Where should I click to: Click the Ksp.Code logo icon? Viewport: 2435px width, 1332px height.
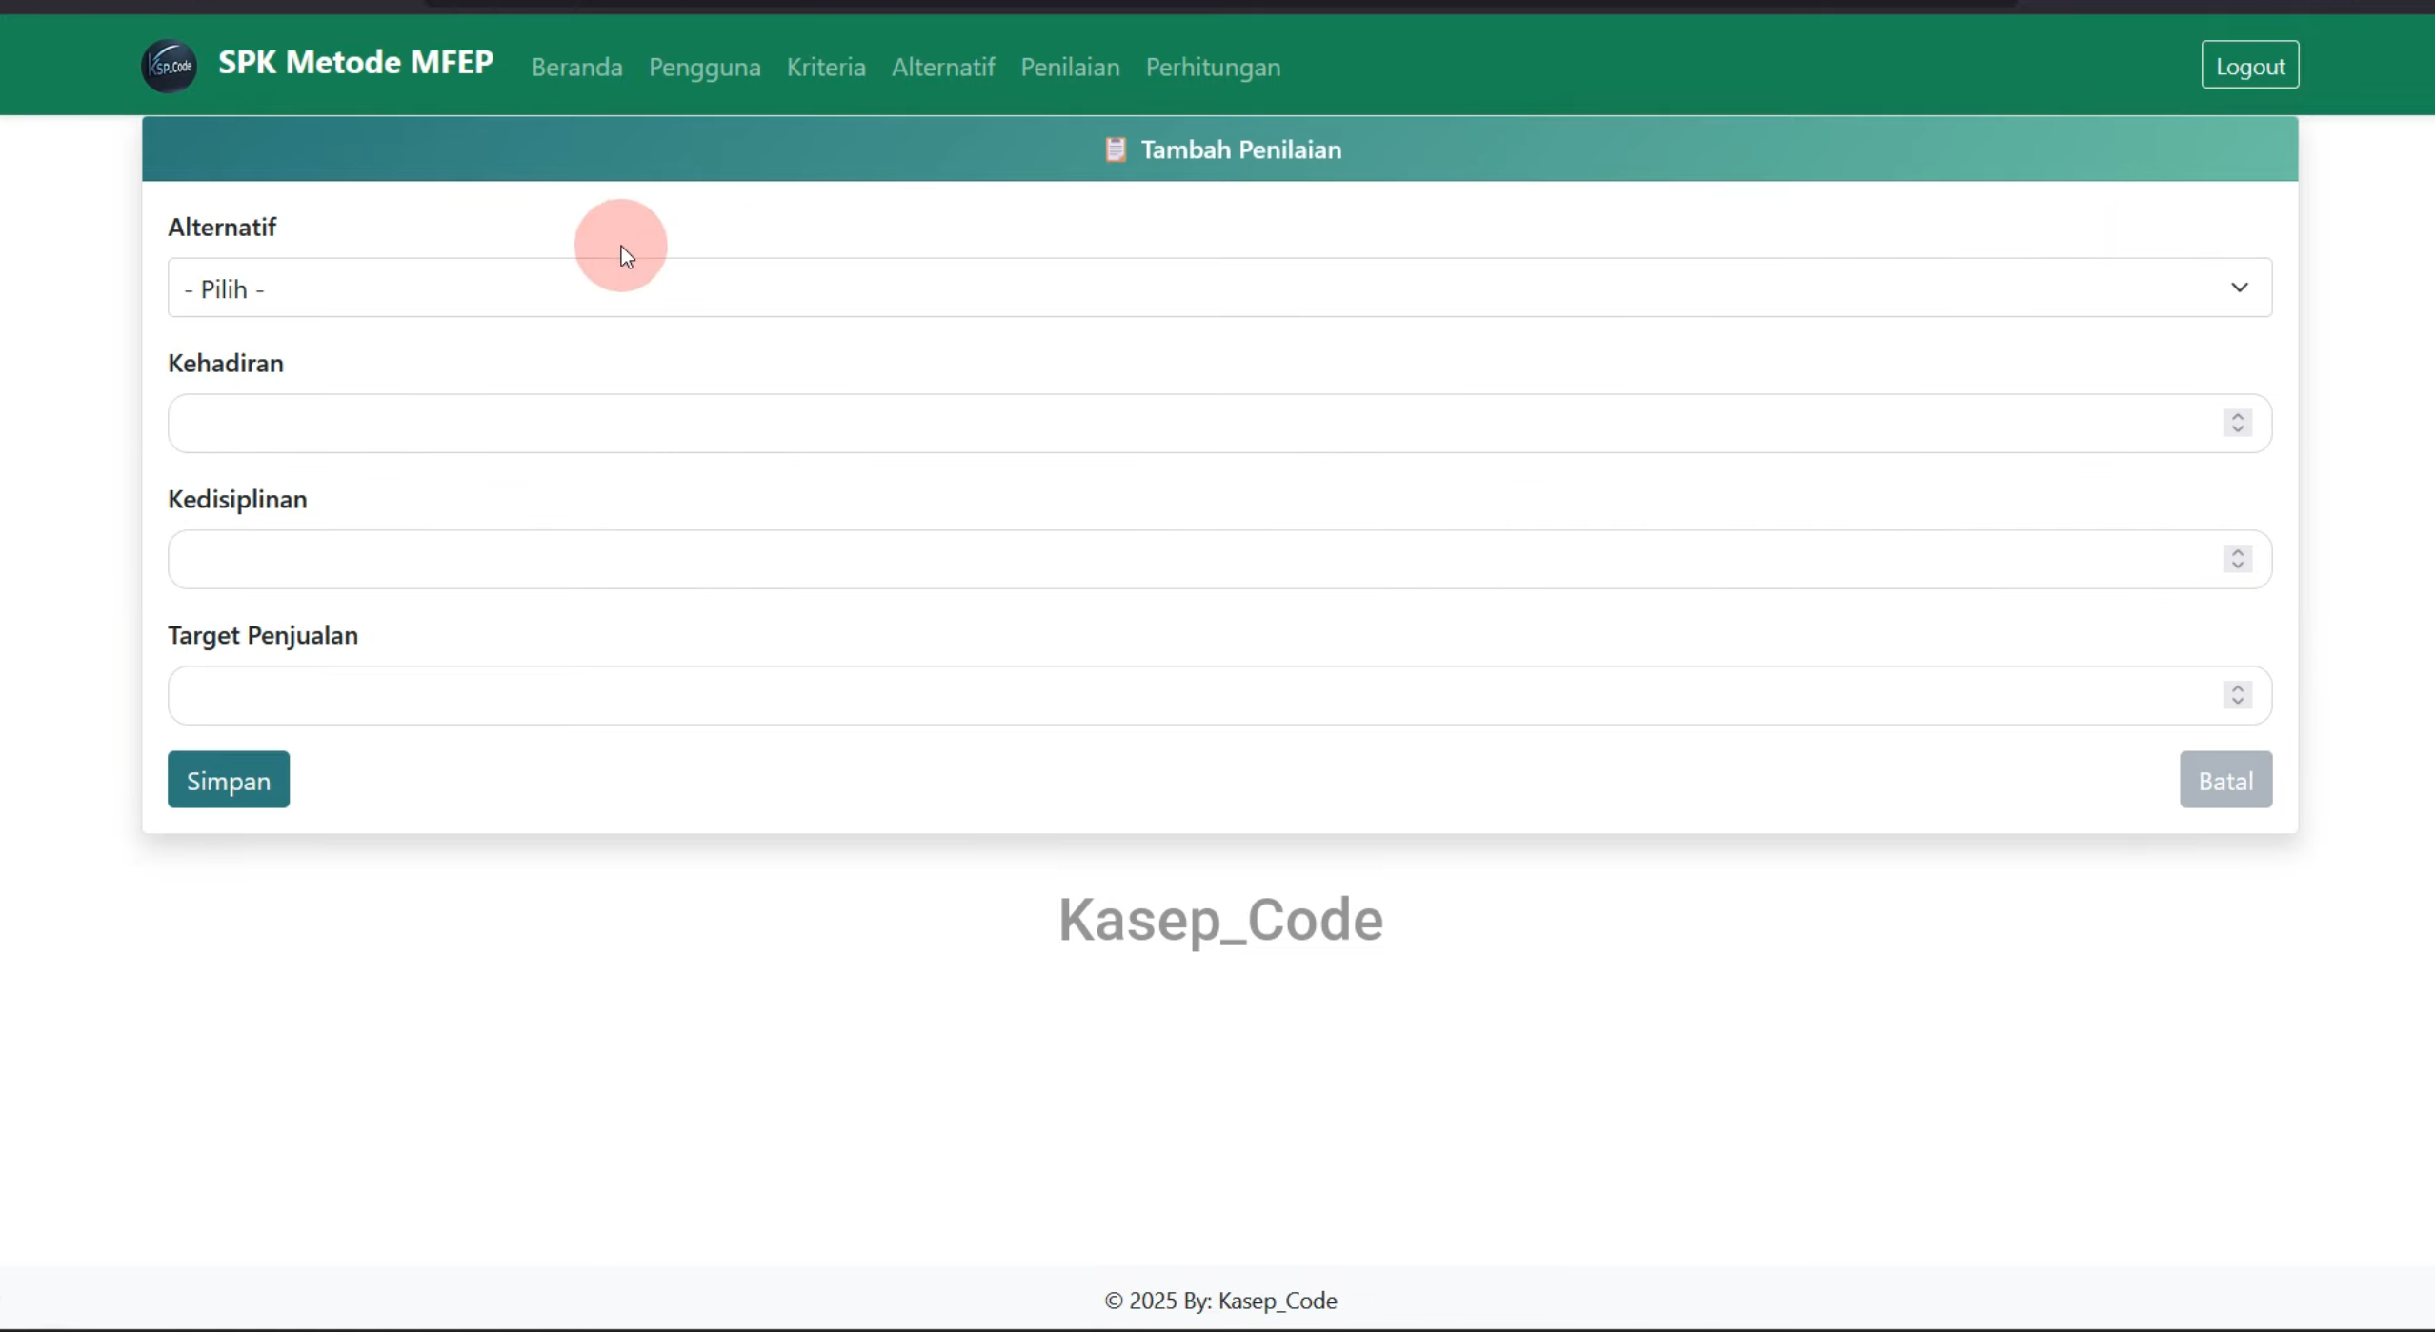click(170, 66)
